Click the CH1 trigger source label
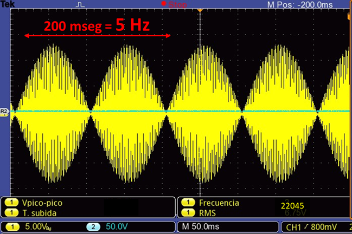 pos(293,227)
